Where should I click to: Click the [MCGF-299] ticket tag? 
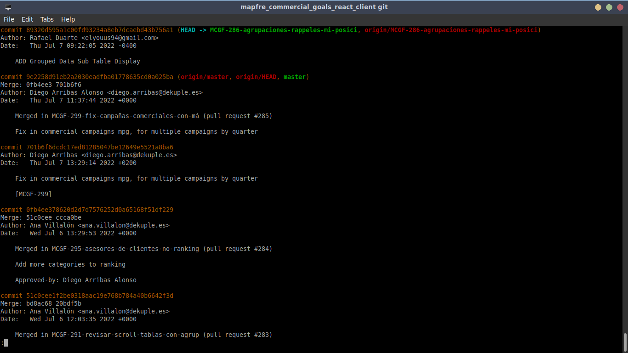(x=33, y=194)
